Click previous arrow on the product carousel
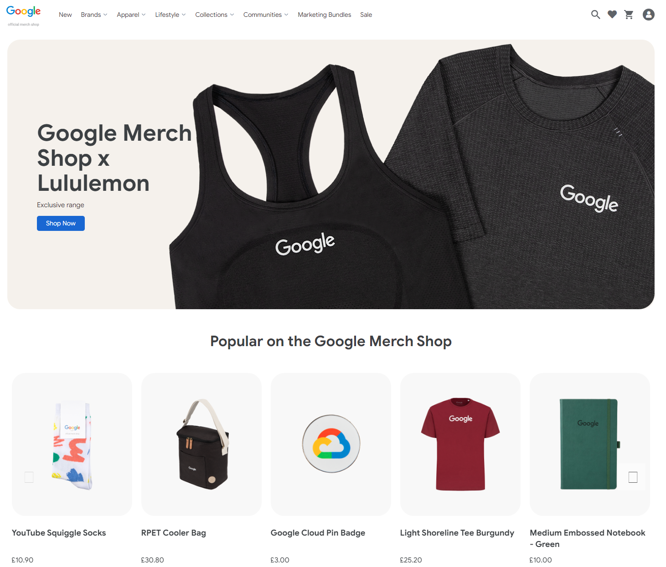Image resolution: width=666 pixels, height=567 pixels. pos(29,477)
